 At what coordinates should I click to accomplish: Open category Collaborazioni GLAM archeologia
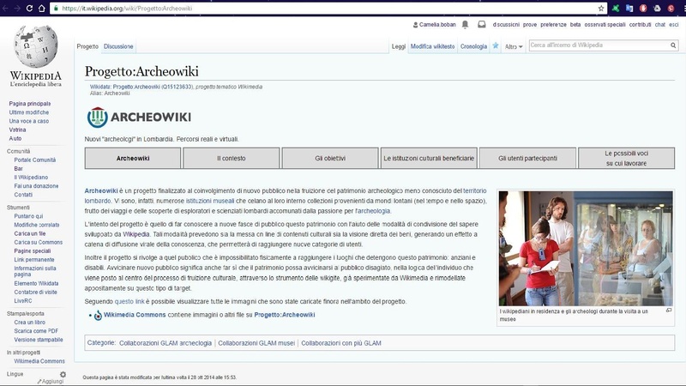[x=165, y=343]
